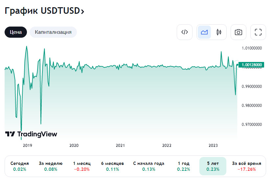Open the График USDTUSD chevron link
The image size is (272, 179).
(x=45, y=10)
